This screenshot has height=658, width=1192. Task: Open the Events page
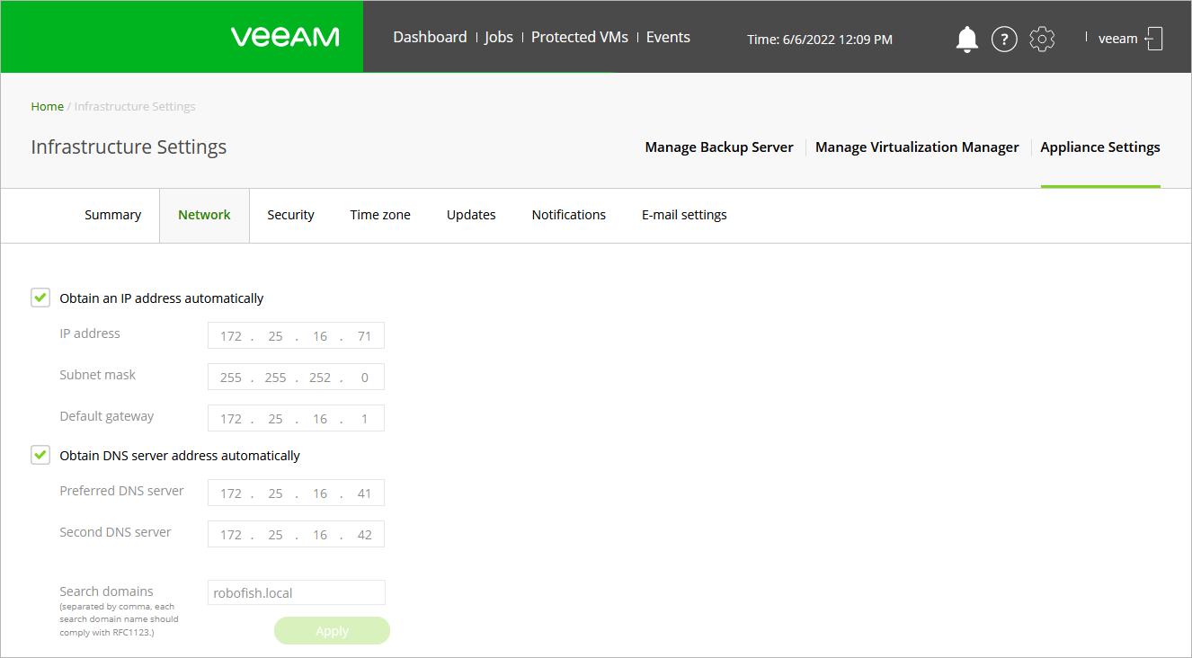click(x=668, y=37)
